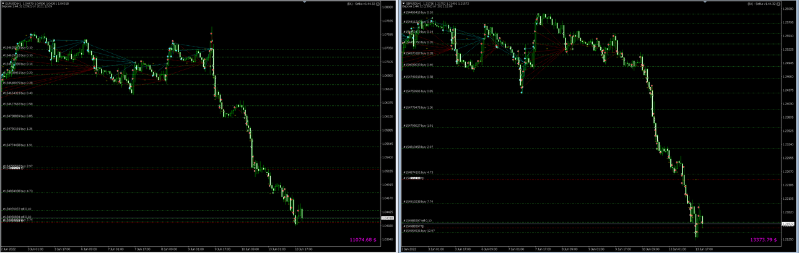Select GBPUSD order #154779475 buy 1.26
799x253 pixels.
click(418, 107)
